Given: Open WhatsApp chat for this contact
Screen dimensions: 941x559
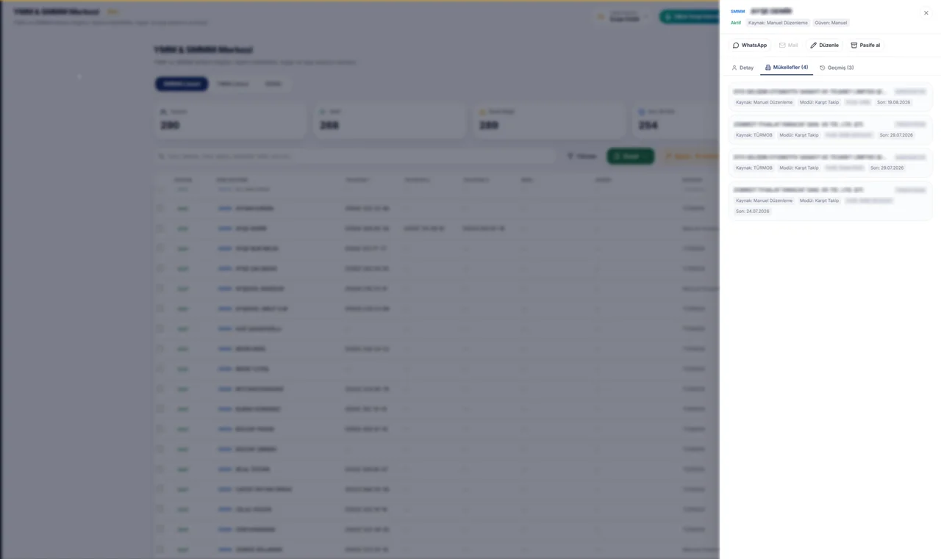Looking at the screenshot, I should (750, 46).
